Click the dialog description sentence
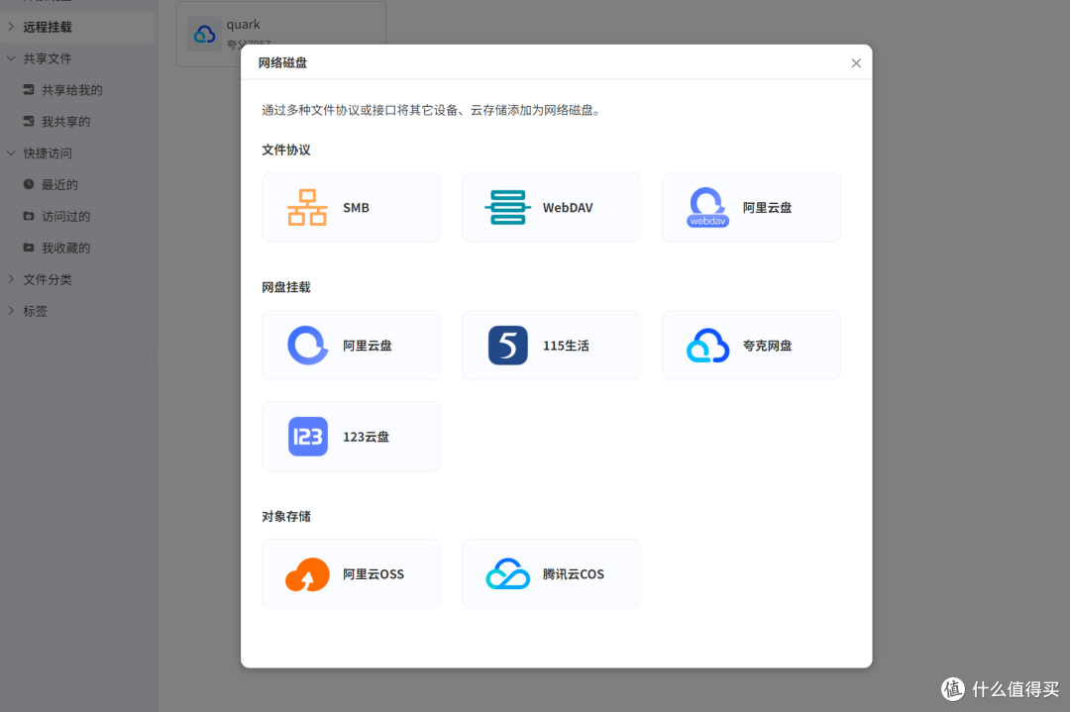The image size is (1070, 712). pyautogui.click(x=433, y=111)
